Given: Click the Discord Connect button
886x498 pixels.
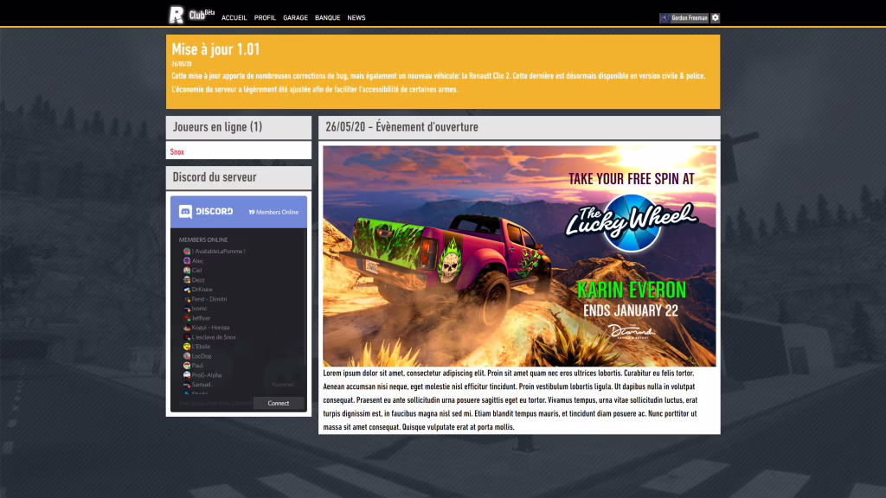Looking at the screenshot, I should (278, 403).
